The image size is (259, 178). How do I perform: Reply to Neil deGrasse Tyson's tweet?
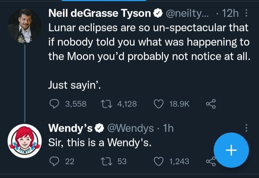click(x=54, y=104)
